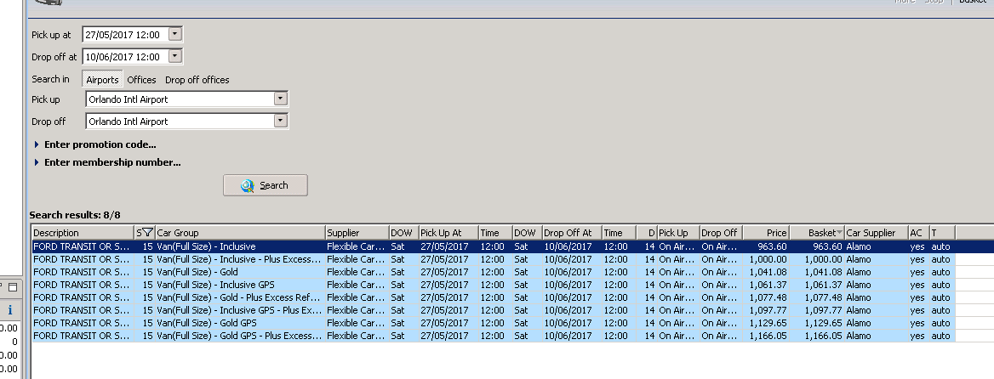Select the Van(Full Size) - Gold GPS row
The height and width of the screenshot is (379, 994).
494,323
